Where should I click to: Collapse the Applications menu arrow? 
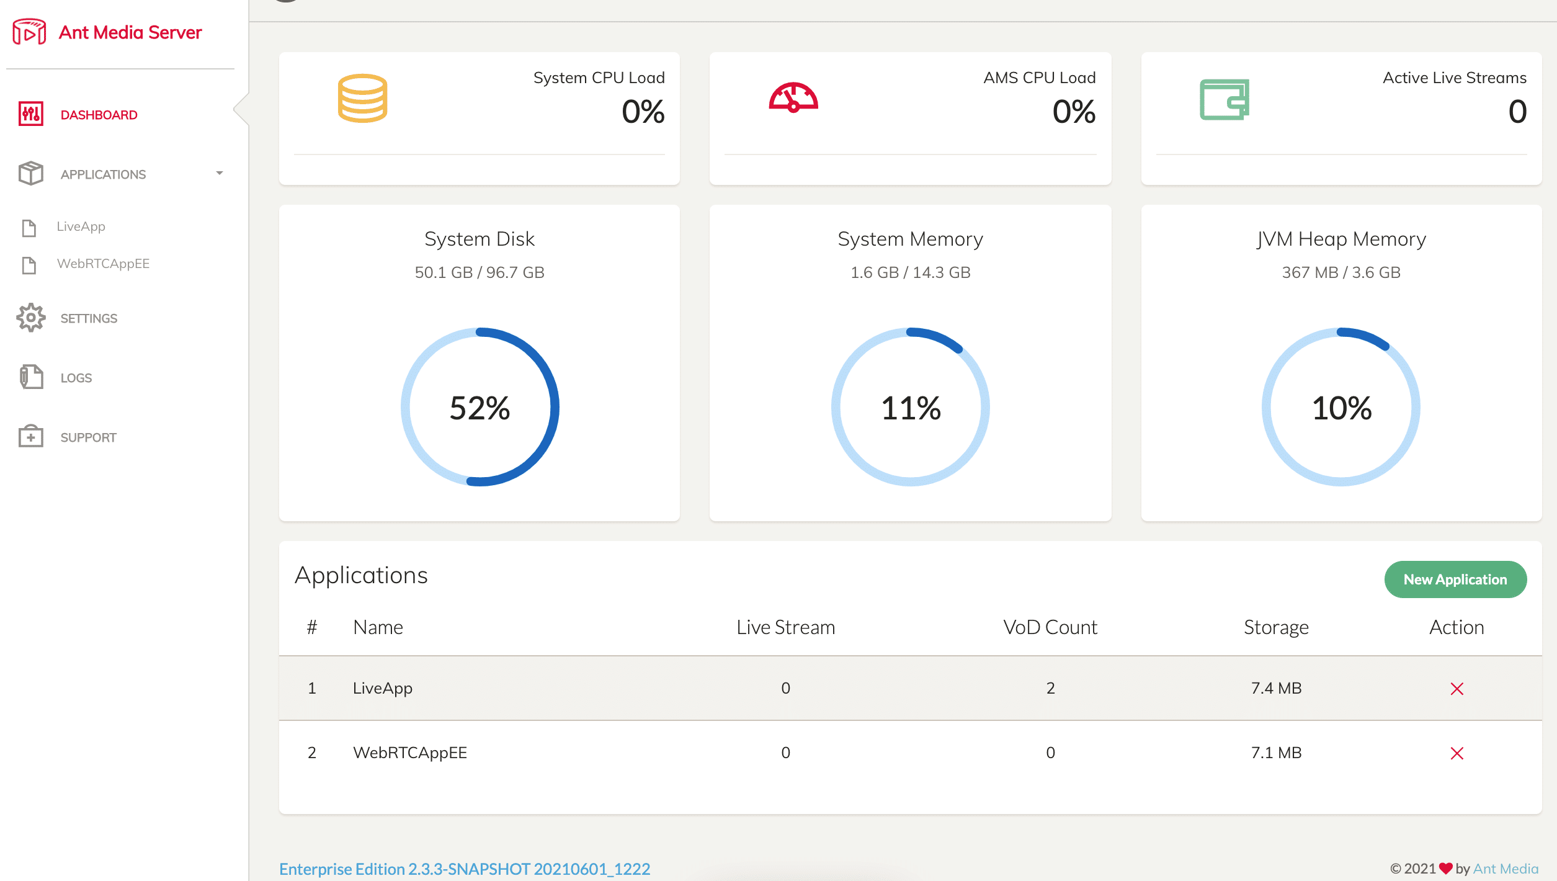tap(220, 173)
